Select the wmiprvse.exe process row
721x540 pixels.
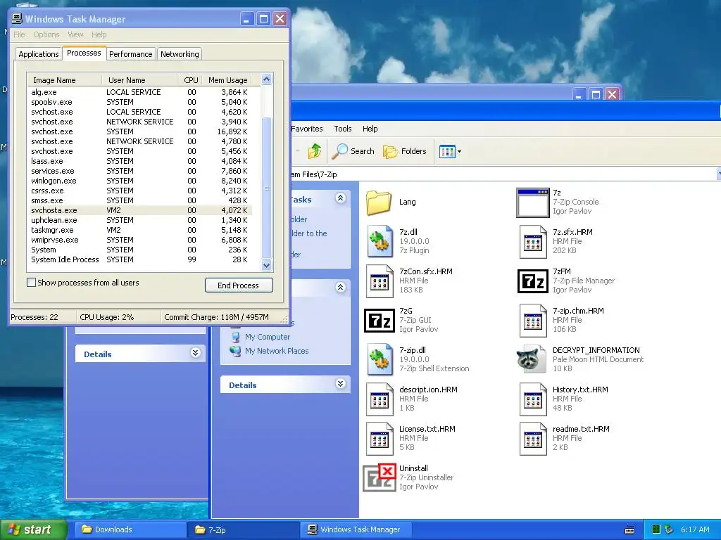point(140,240)
